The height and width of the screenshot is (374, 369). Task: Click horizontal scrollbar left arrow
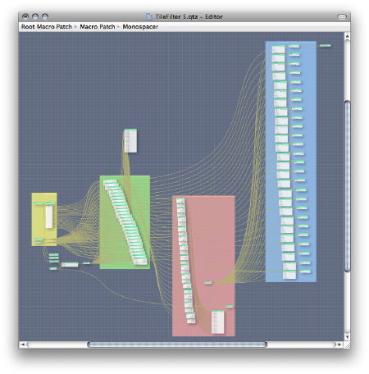click(23, 344)
